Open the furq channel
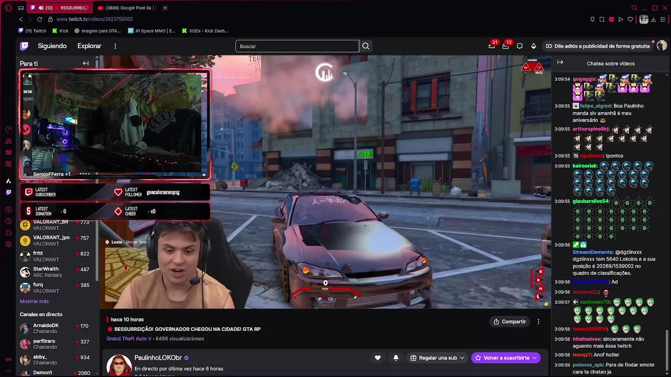This screenshot has height=377, width=671. pyautogui.click(x=58, y=288)
